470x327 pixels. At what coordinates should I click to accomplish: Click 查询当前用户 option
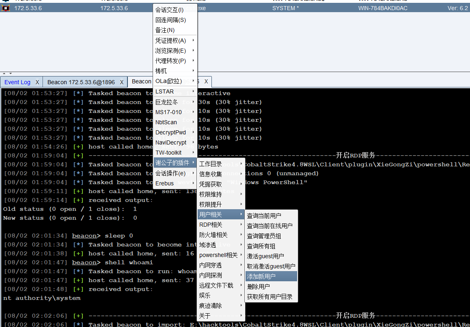pyautogui.click(x=271, y=216)
